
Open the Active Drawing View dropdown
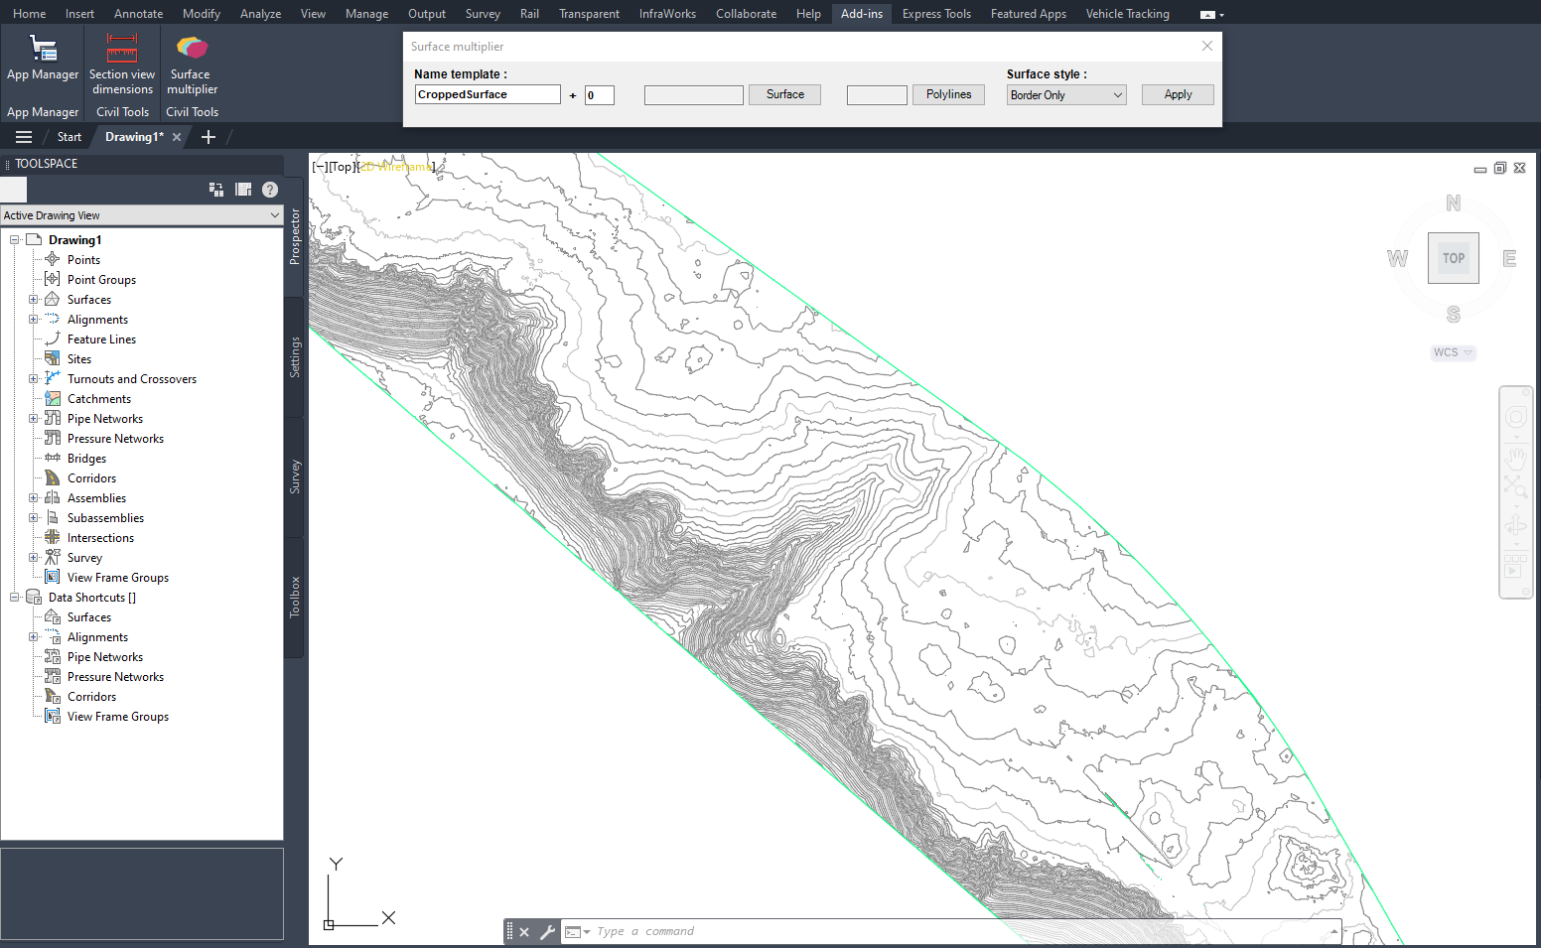[x=275, y=215]
